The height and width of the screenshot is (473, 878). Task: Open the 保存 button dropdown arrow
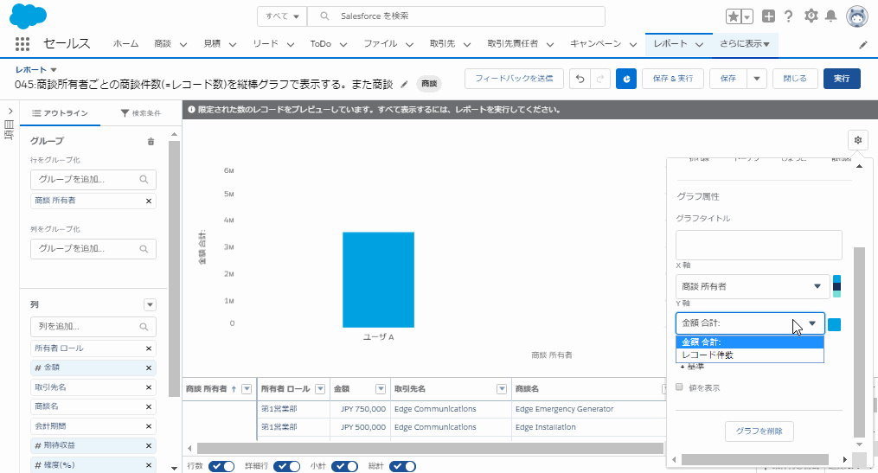[x=757, y=79]
